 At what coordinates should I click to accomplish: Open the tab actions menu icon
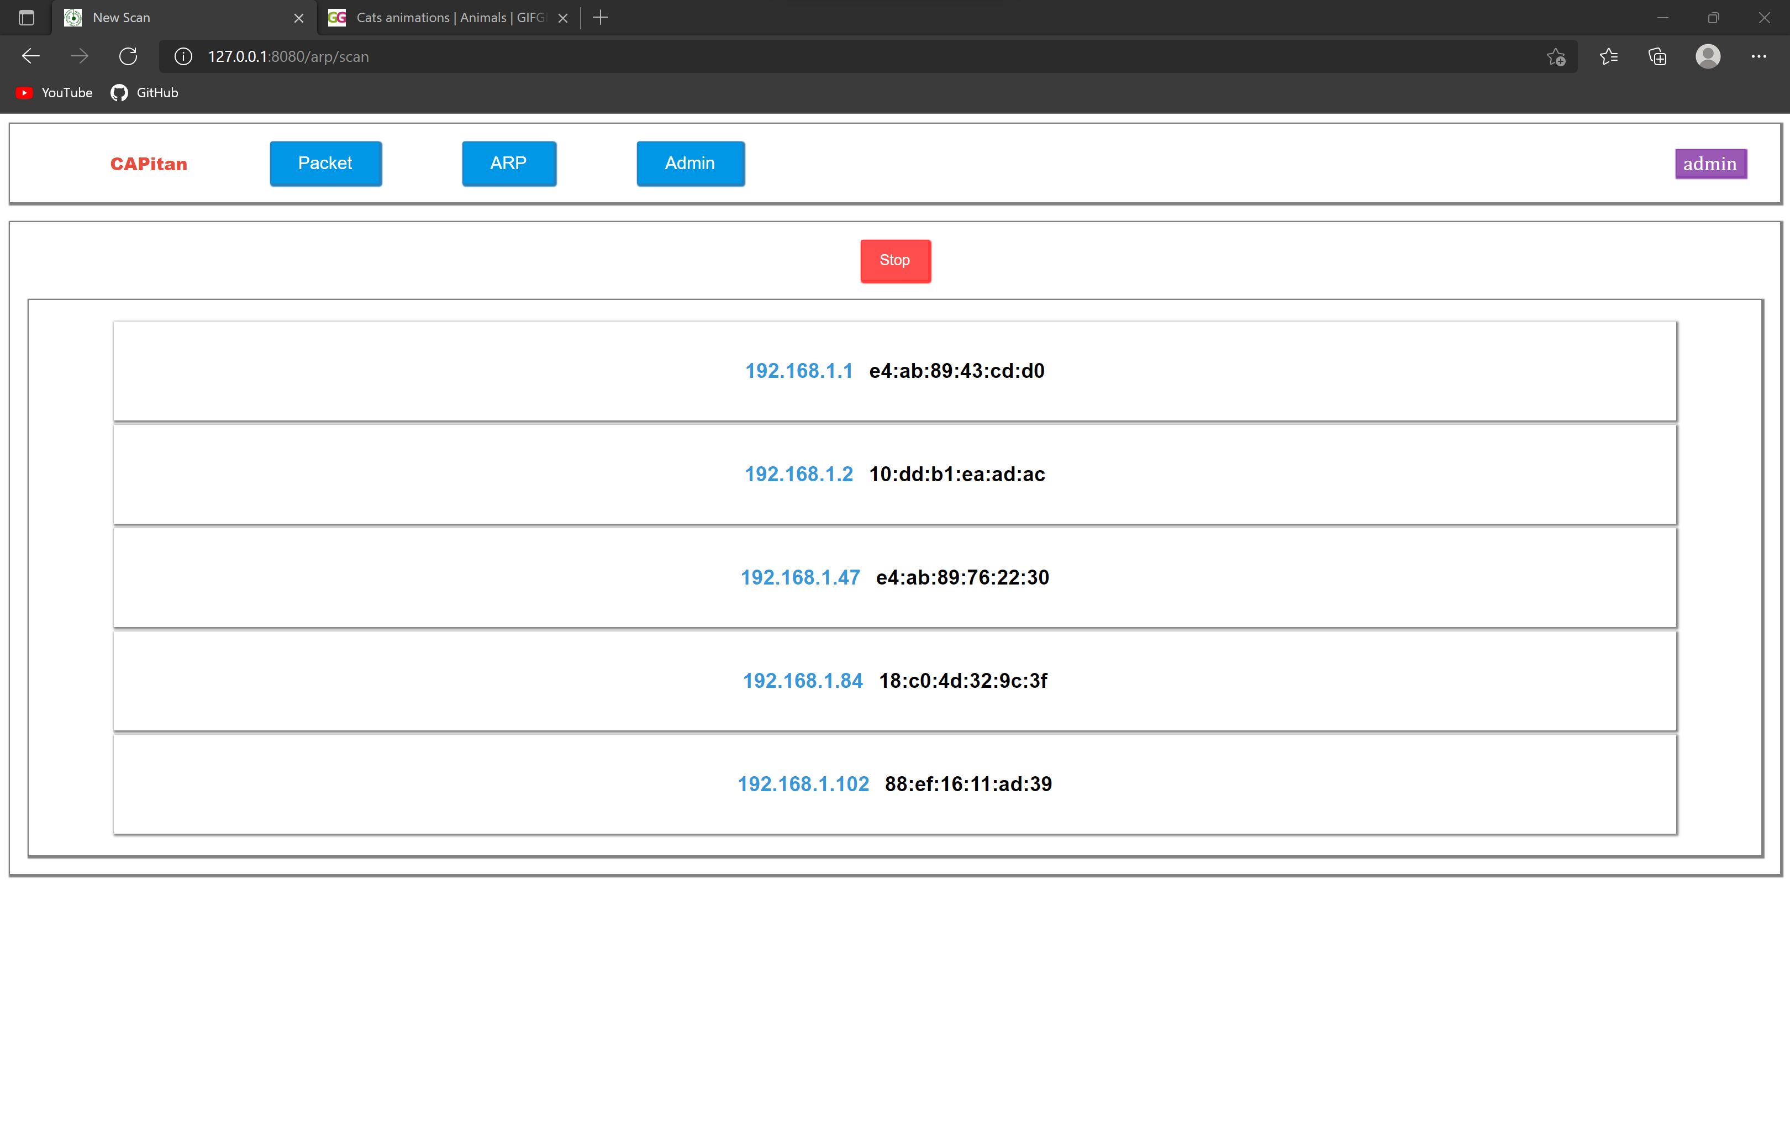coord(26,18)
